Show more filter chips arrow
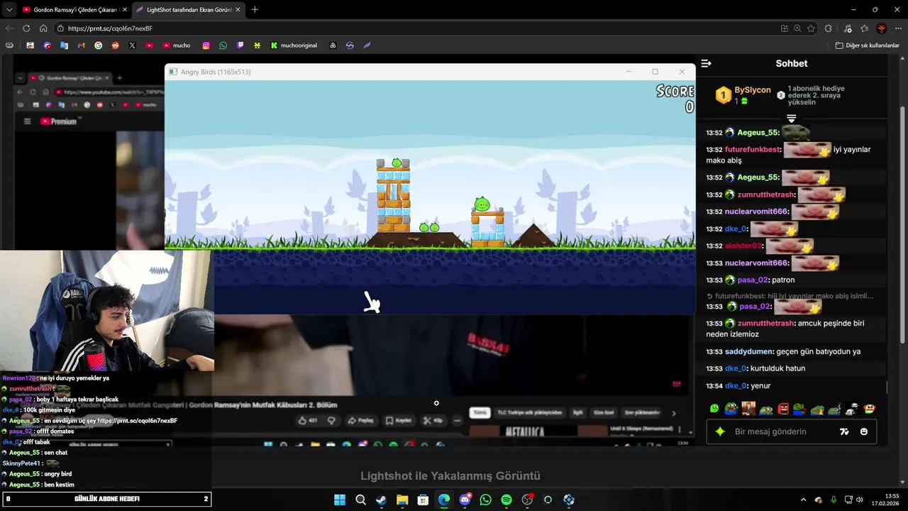 point(674,413)
